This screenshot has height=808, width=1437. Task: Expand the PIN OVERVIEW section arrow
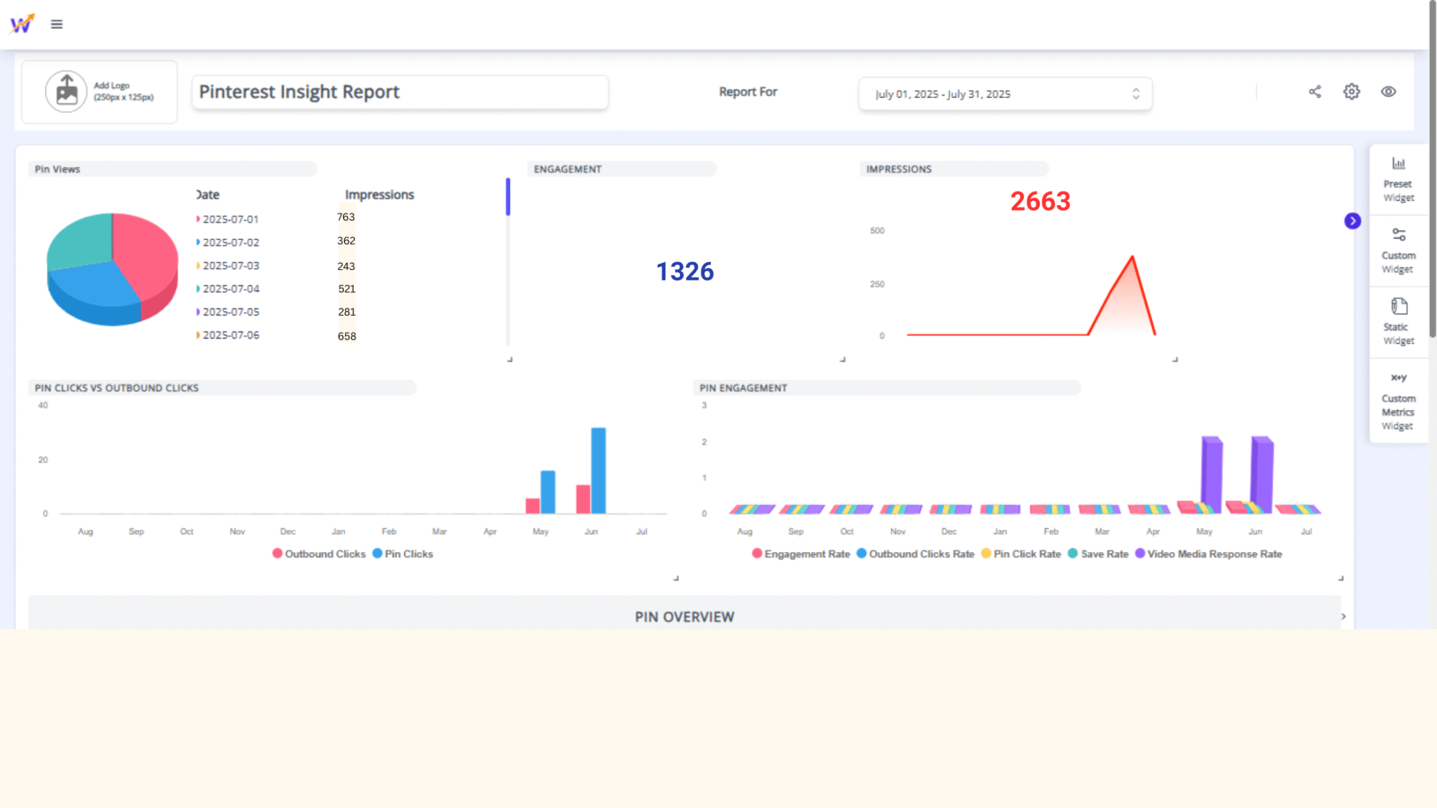1342,616
